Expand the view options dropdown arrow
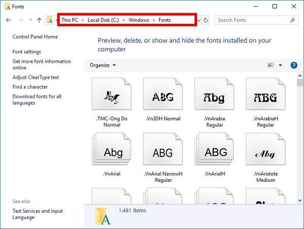This screenshot has width=304, height=229. (280, 66)
